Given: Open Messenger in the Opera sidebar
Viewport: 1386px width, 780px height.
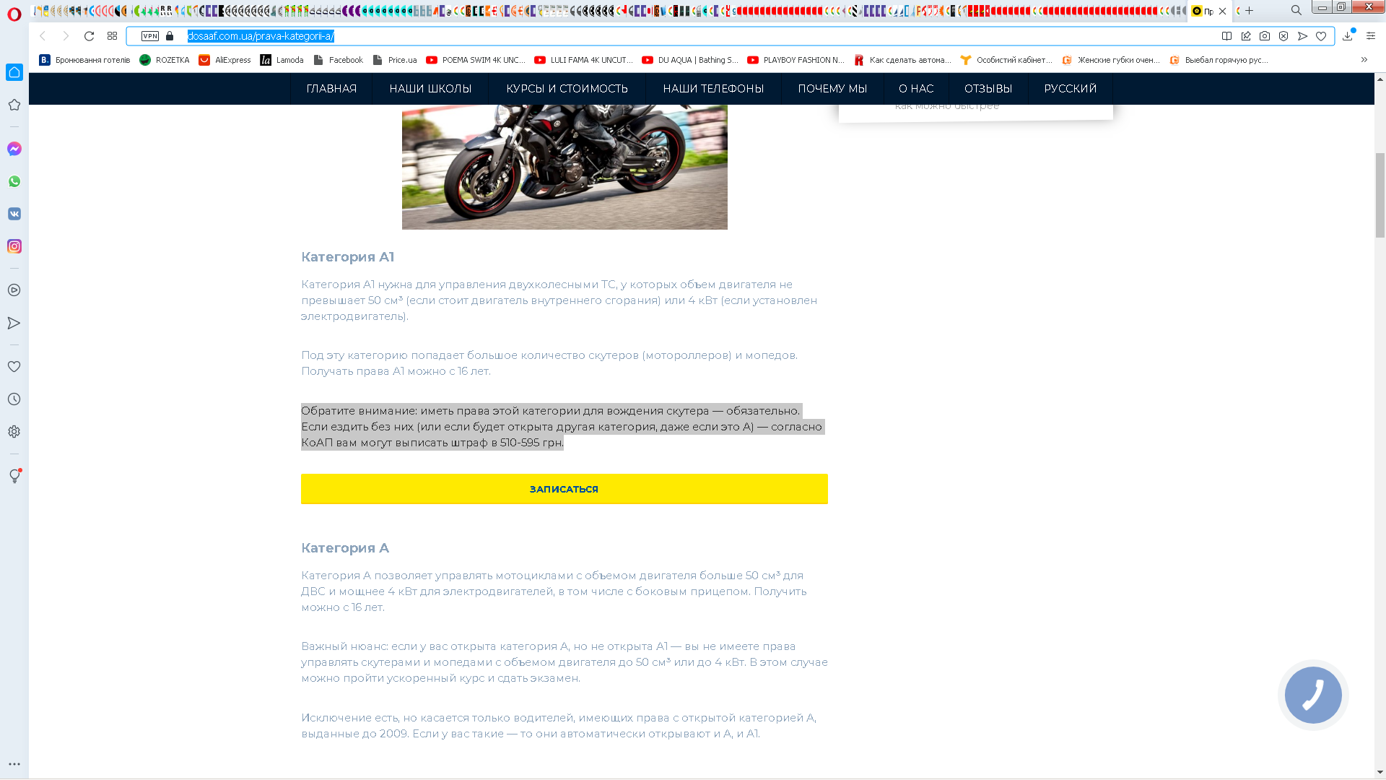Looking at the screenshot, I should point(14,149).
